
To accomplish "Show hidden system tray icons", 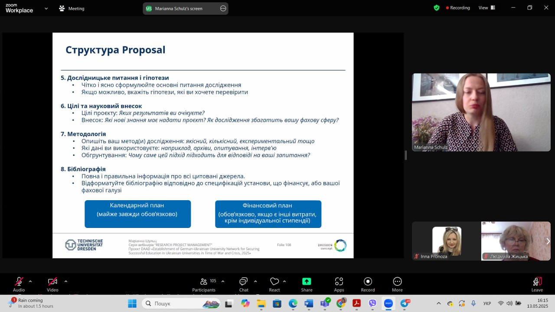I will click(438, 303).
